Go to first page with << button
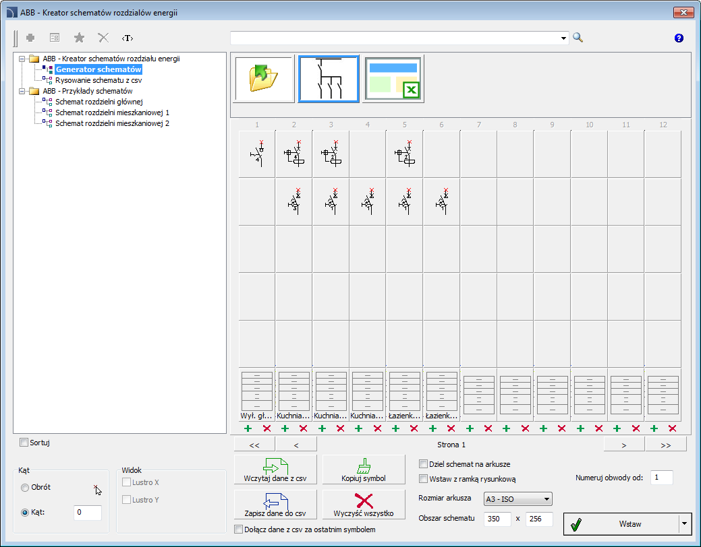The height and width of the screenshot is (547, 701). 254,445
